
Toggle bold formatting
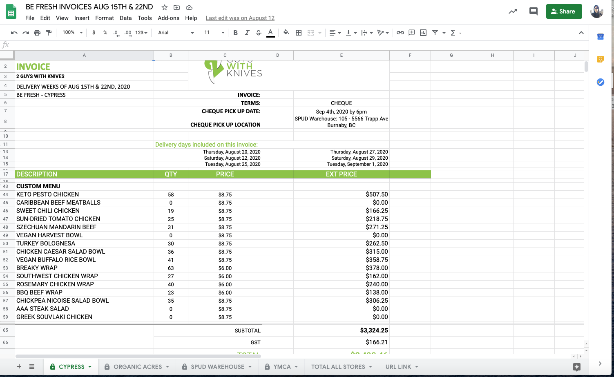[235, 33]
